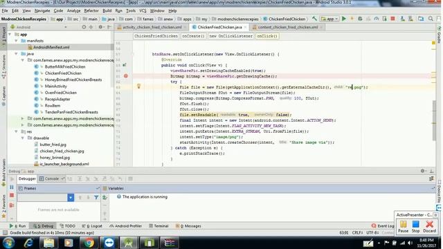Open the app run configuration dropdown

pos(329,19)
